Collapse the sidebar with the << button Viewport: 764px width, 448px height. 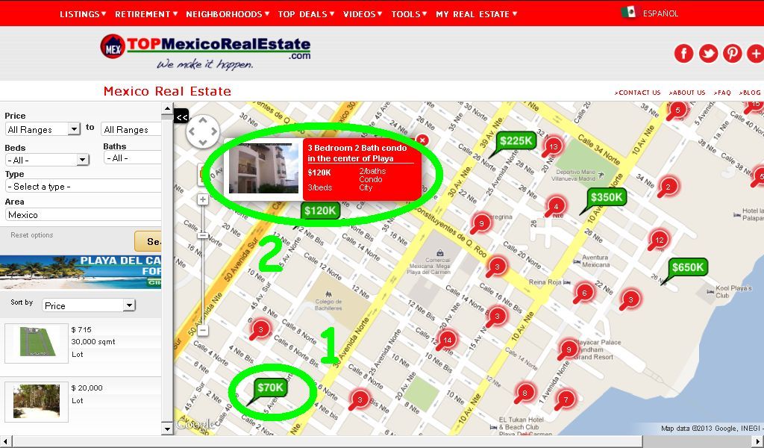[x=181, y=116]
